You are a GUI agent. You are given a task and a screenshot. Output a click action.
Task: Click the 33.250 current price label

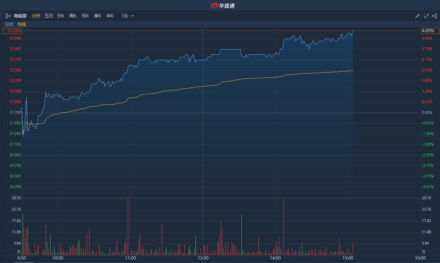[x=12, y=31]
